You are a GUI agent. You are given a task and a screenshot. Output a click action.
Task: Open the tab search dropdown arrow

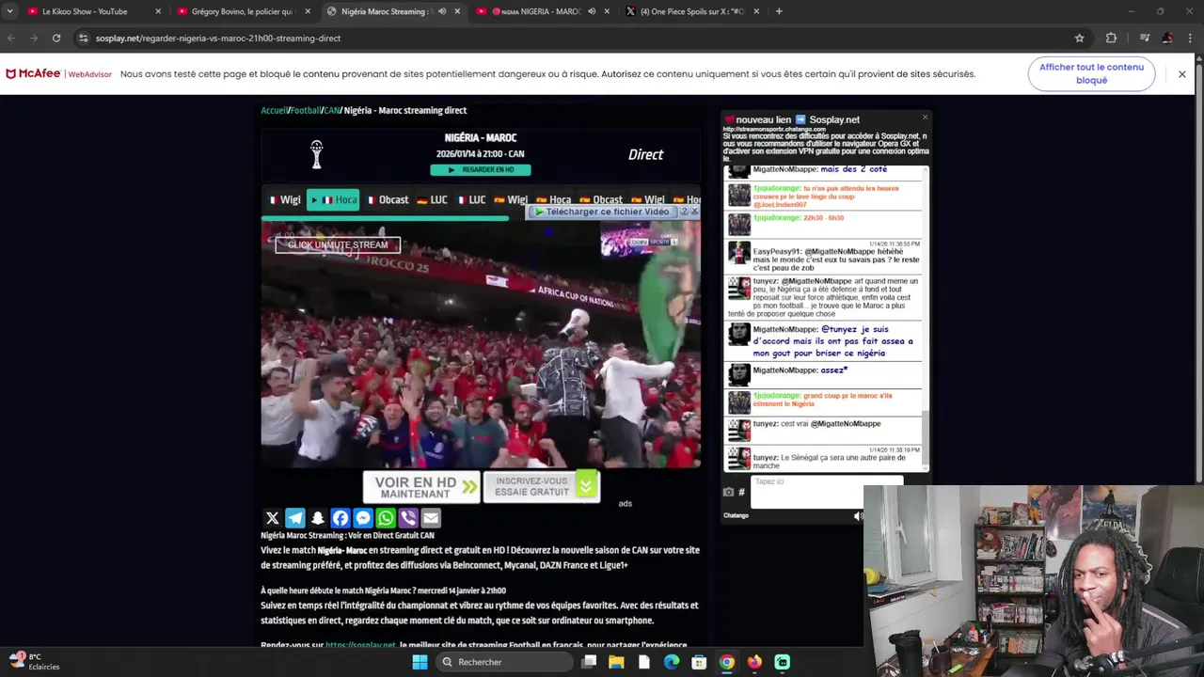point(9,11)
